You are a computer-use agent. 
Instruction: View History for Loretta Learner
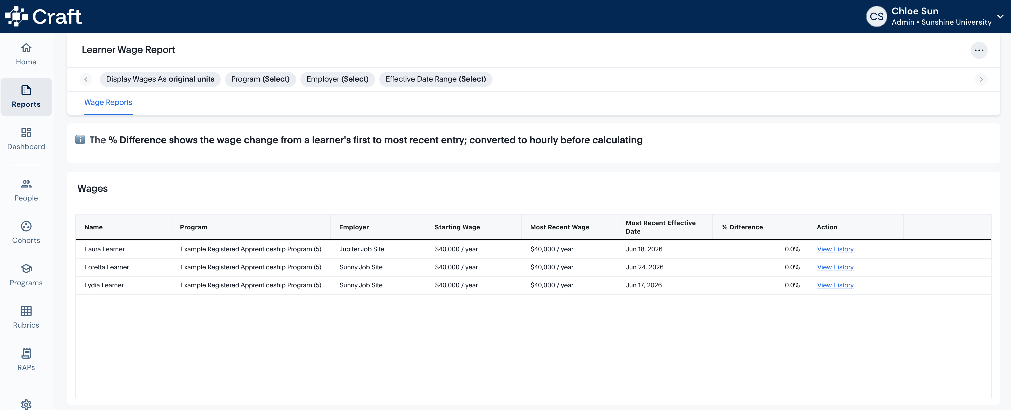[835, 267]
